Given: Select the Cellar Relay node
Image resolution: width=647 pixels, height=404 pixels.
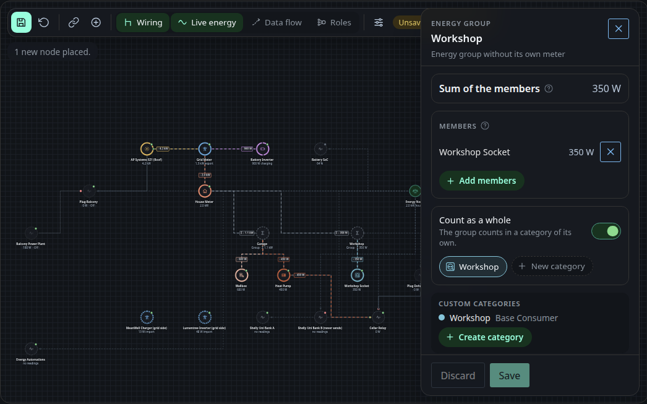Looking at the screenshot, I should [378, 317].
